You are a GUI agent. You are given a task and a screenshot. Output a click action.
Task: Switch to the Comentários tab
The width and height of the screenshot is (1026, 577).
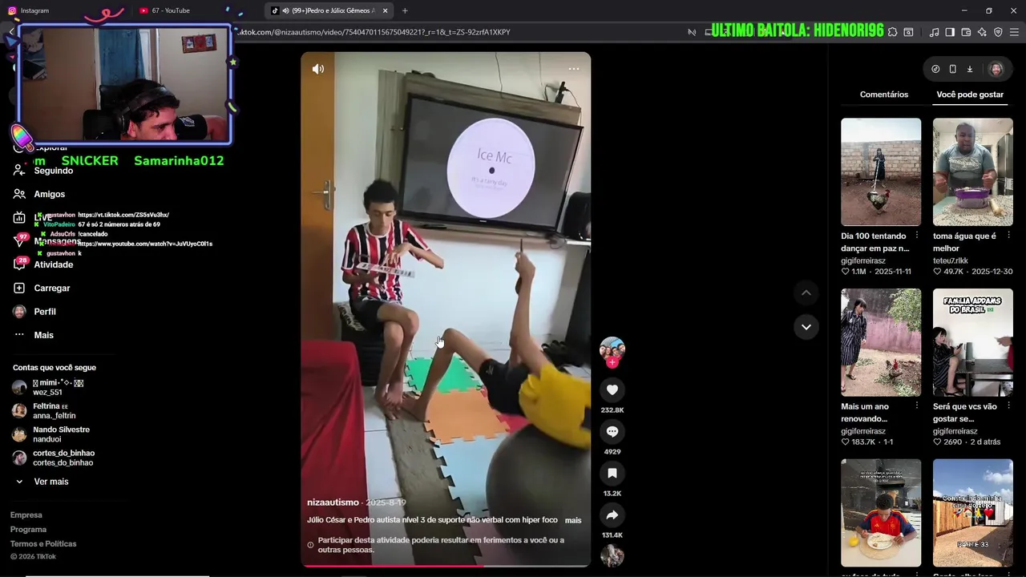click(x=884, y=95)
